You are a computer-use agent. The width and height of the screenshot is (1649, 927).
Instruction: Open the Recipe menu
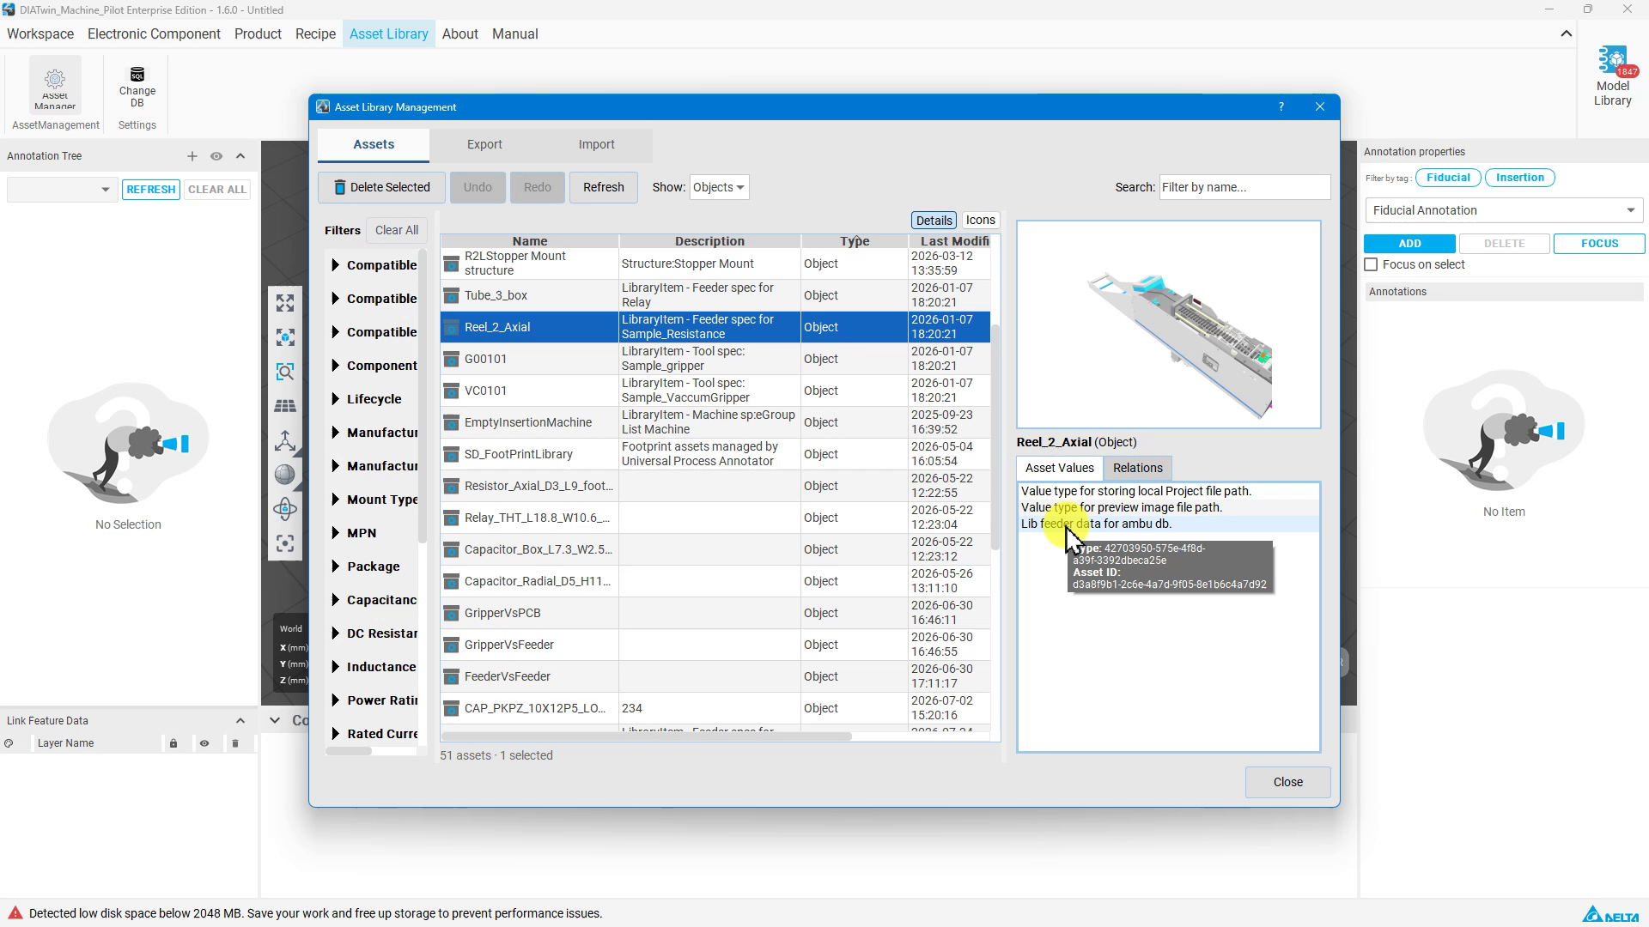click(x=315, y=34)
